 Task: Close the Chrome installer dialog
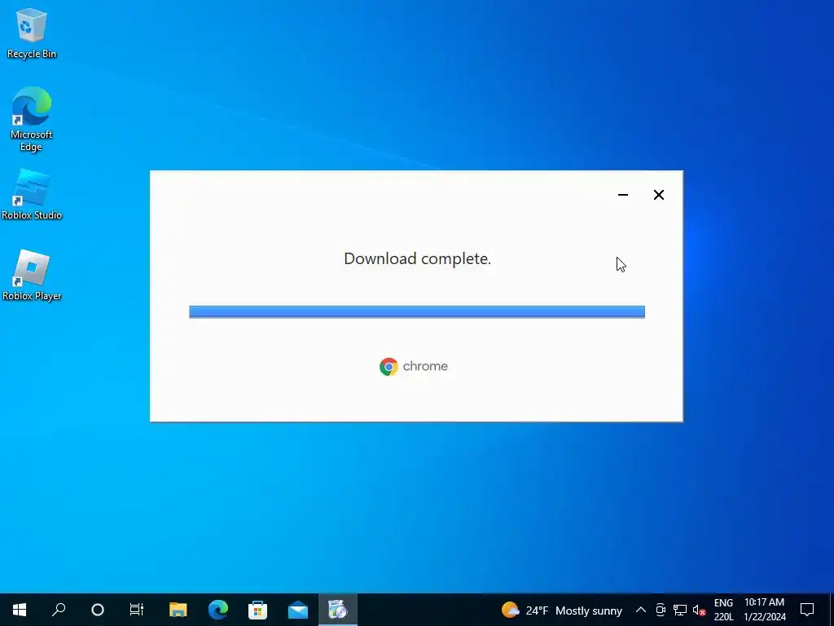tap(658, 195)
